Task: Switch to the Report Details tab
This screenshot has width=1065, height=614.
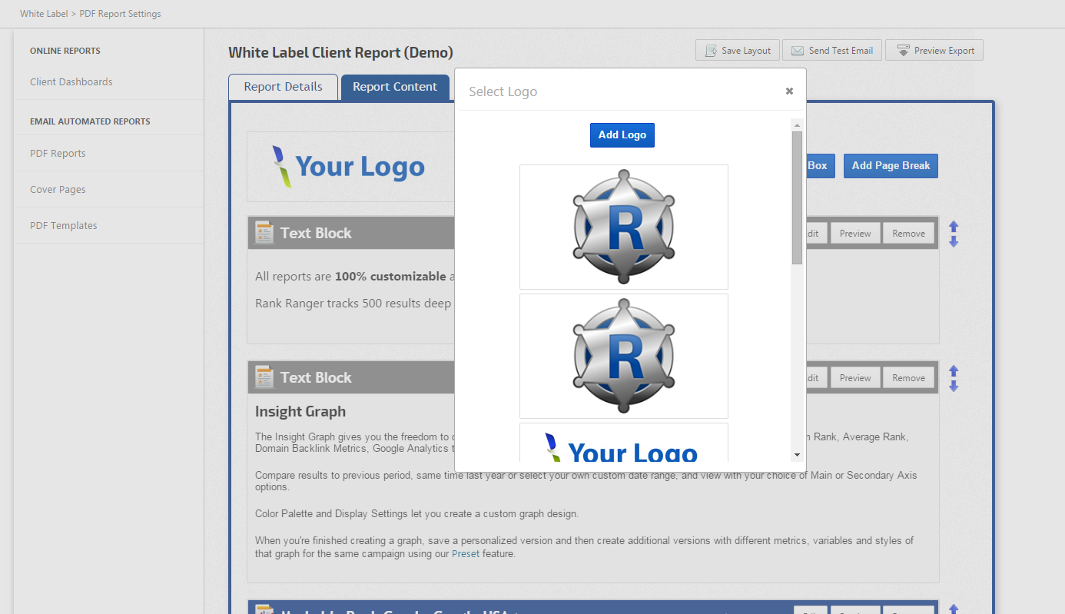Action: coord(283,87)
